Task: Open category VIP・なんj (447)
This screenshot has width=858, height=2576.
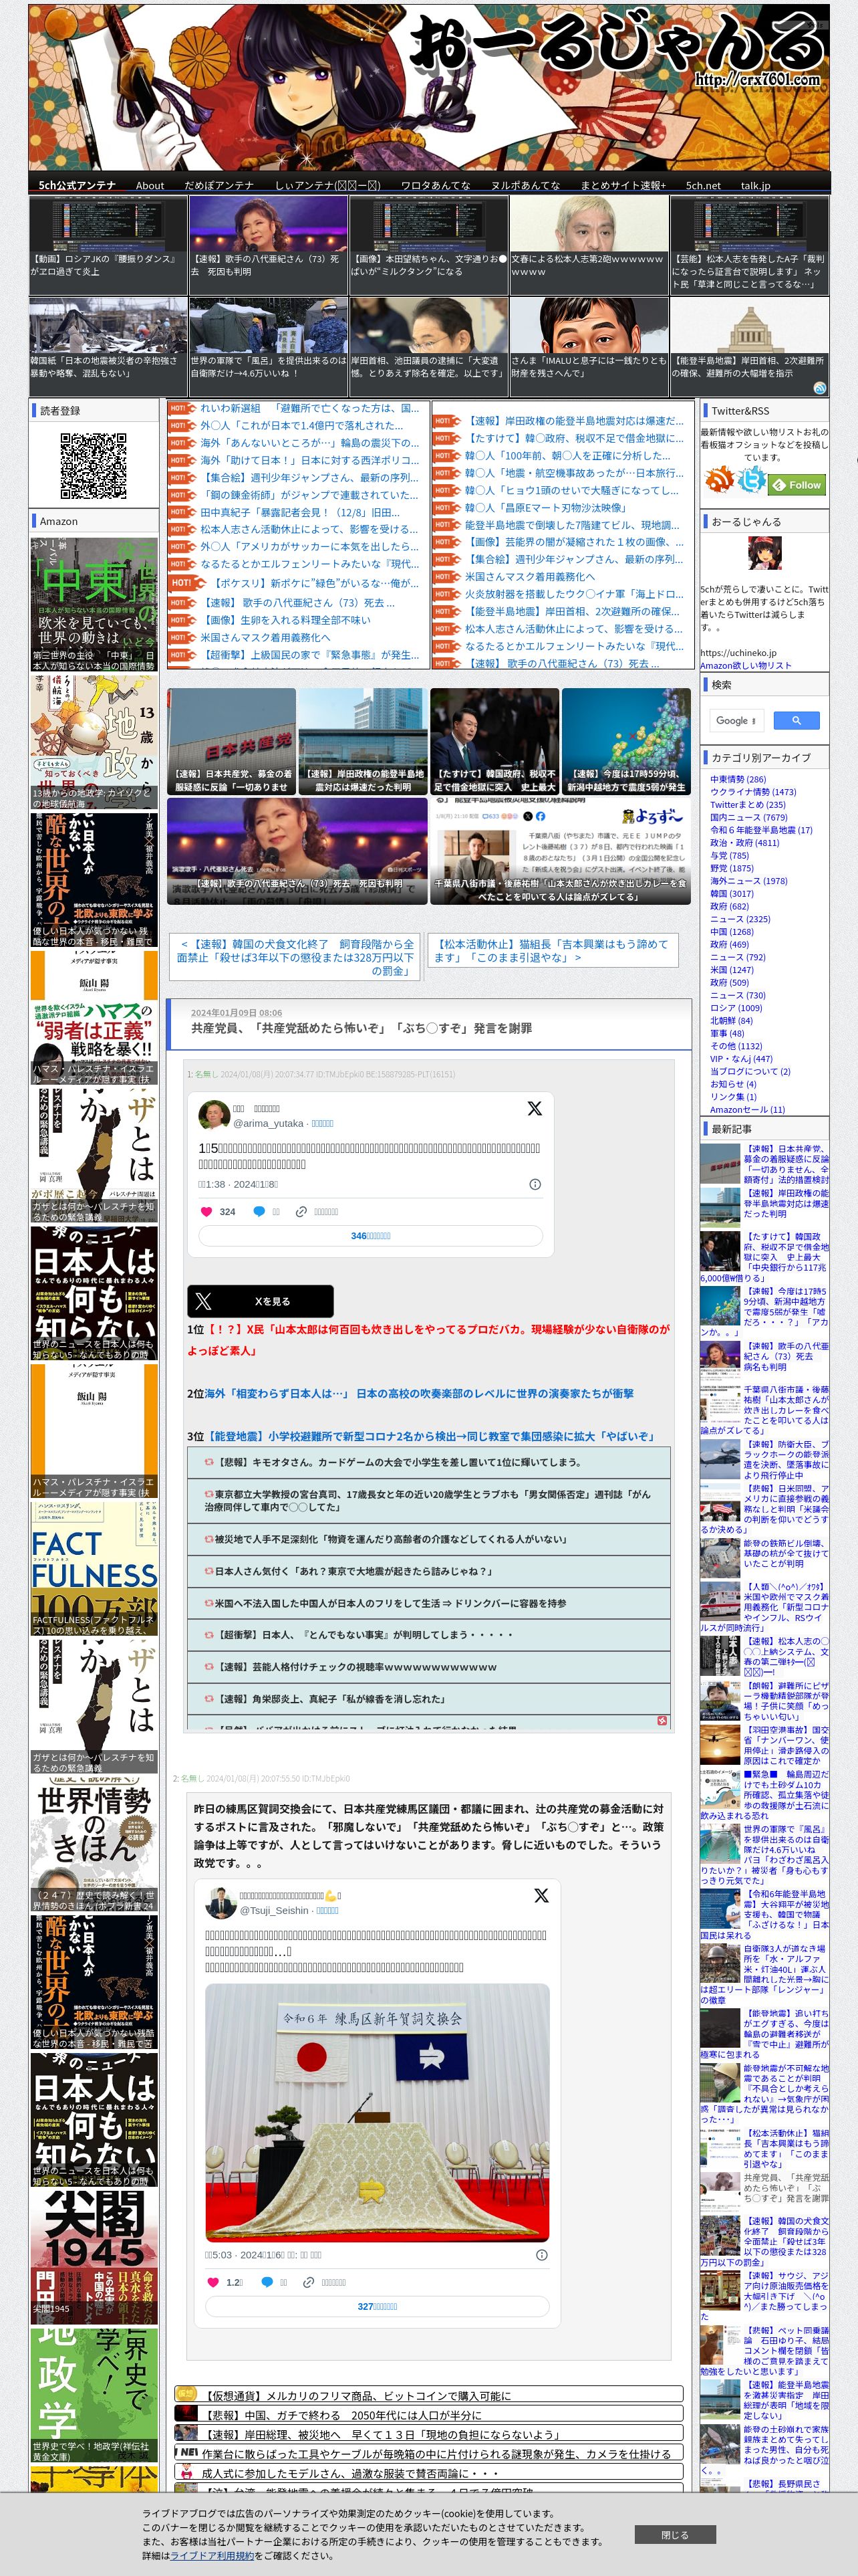Action: 741,1059
